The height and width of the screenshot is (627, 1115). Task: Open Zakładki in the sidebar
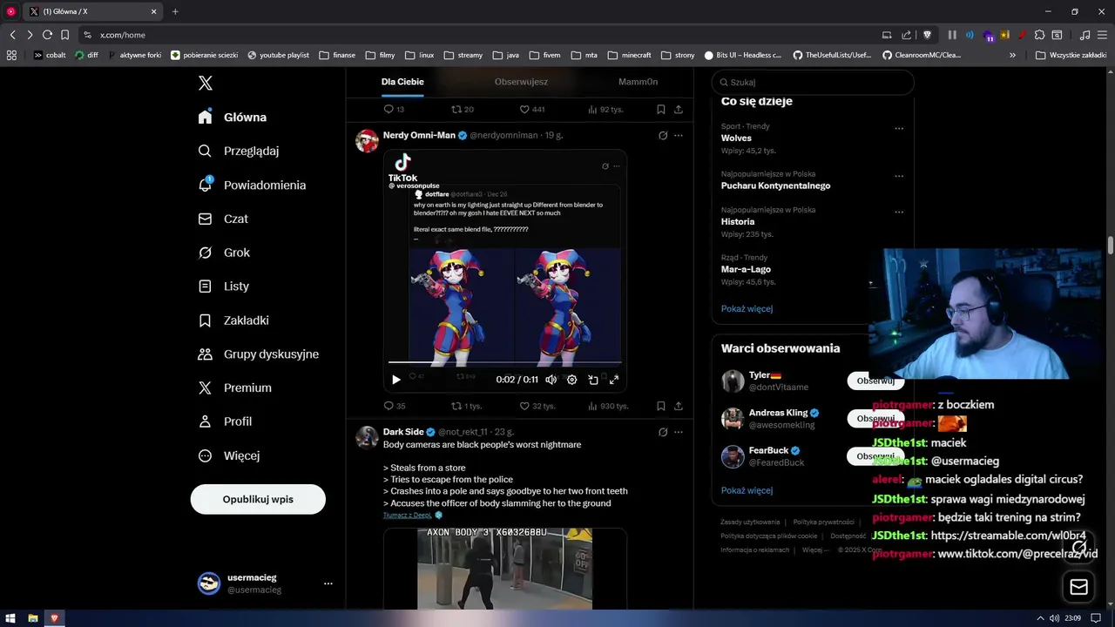(233, 320)
